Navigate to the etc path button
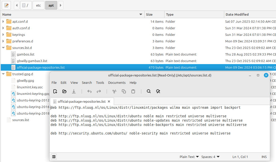 click(38, 5)
